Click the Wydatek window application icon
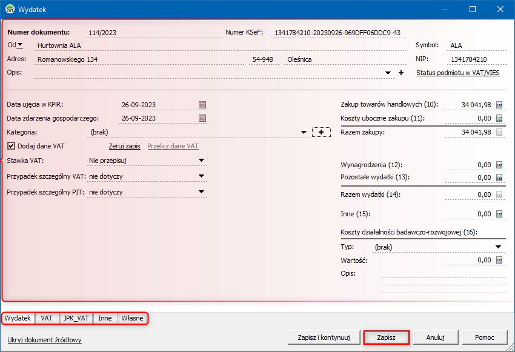The image size is (515, 352). point(10,9)
